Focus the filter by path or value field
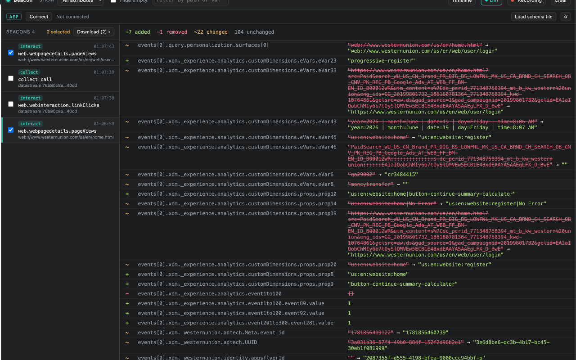This screenshot has height=360, width=576. pos(190,1)
